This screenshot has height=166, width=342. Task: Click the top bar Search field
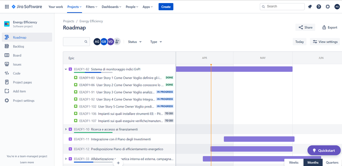click(282, 6)
